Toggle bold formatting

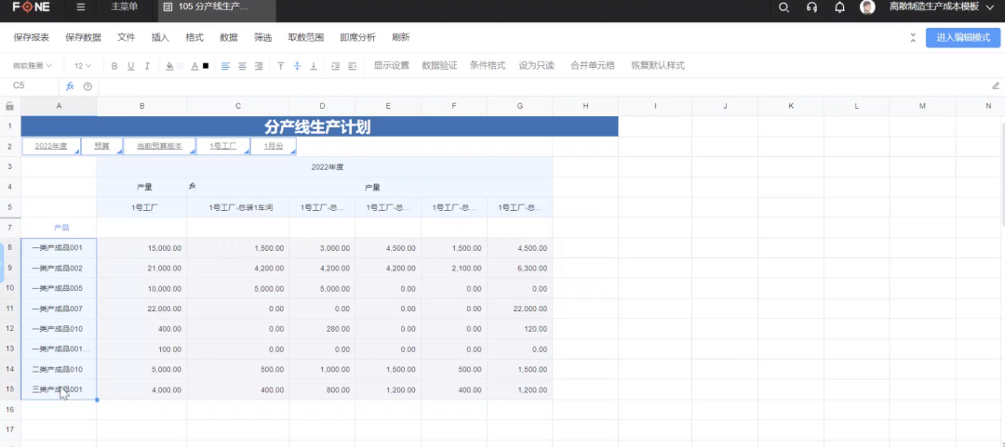point(114,66)
